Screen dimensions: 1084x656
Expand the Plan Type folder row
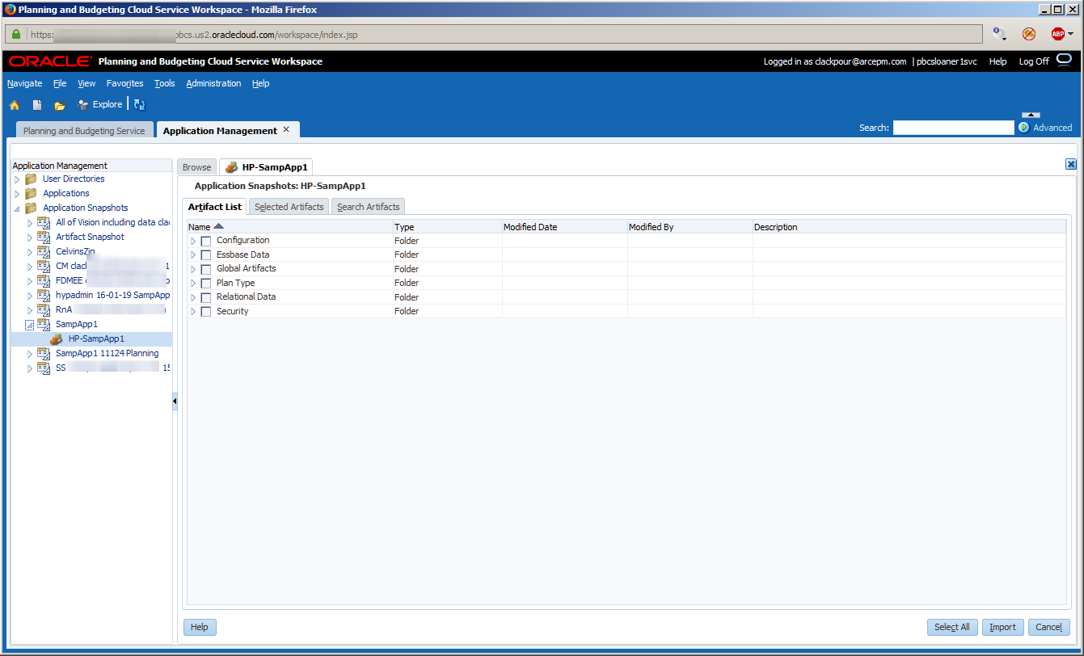click(x=193, y=284)
